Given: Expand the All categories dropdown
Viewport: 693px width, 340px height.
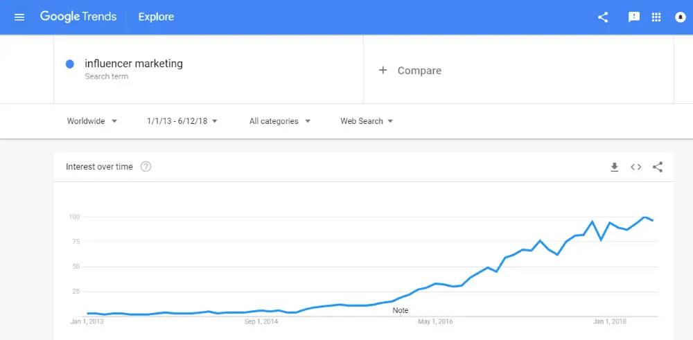Looking at the screenshot, I should coord(280,121).
